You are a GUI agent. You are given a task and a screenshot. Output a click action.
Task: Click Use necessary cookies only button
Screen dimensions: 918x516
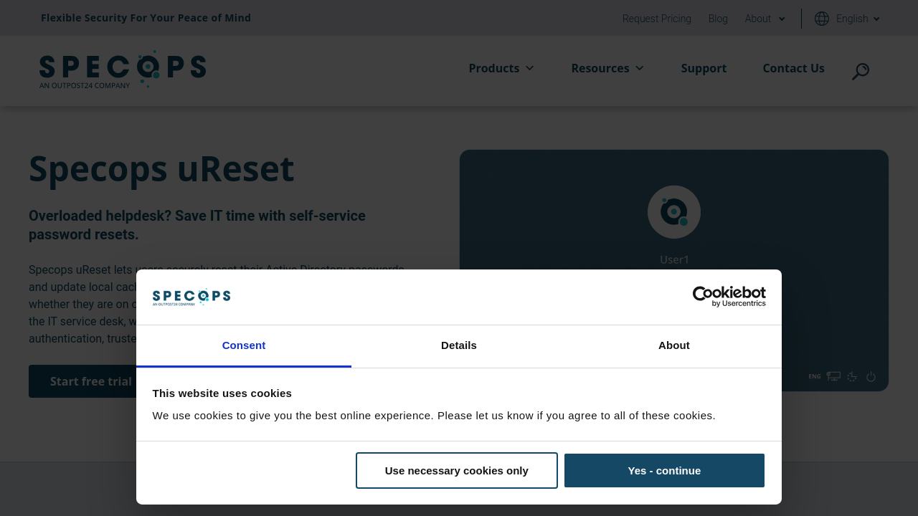456,471
